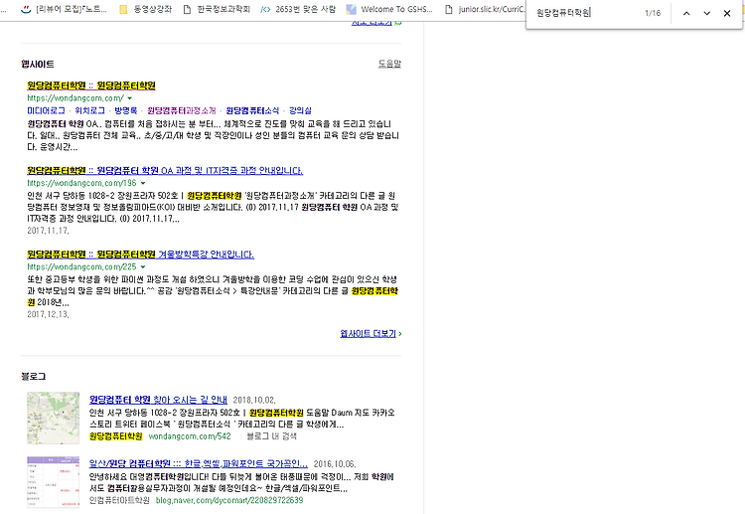Click the find bar search input

[587, 13]
